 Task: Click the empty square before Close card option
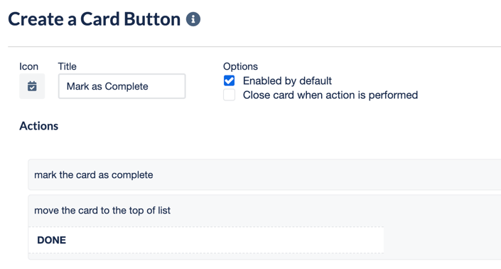[x=229, y=95]
